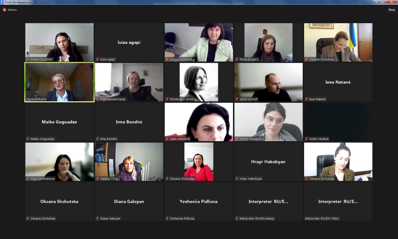398x239 pixels.
Task: Click muted mic icon for Interpreter RU/EN Alexey
Action: tap(237, 218)
